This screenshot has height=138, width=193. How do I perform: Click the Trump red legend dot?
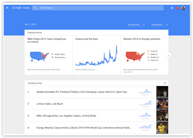pos(148,51)
